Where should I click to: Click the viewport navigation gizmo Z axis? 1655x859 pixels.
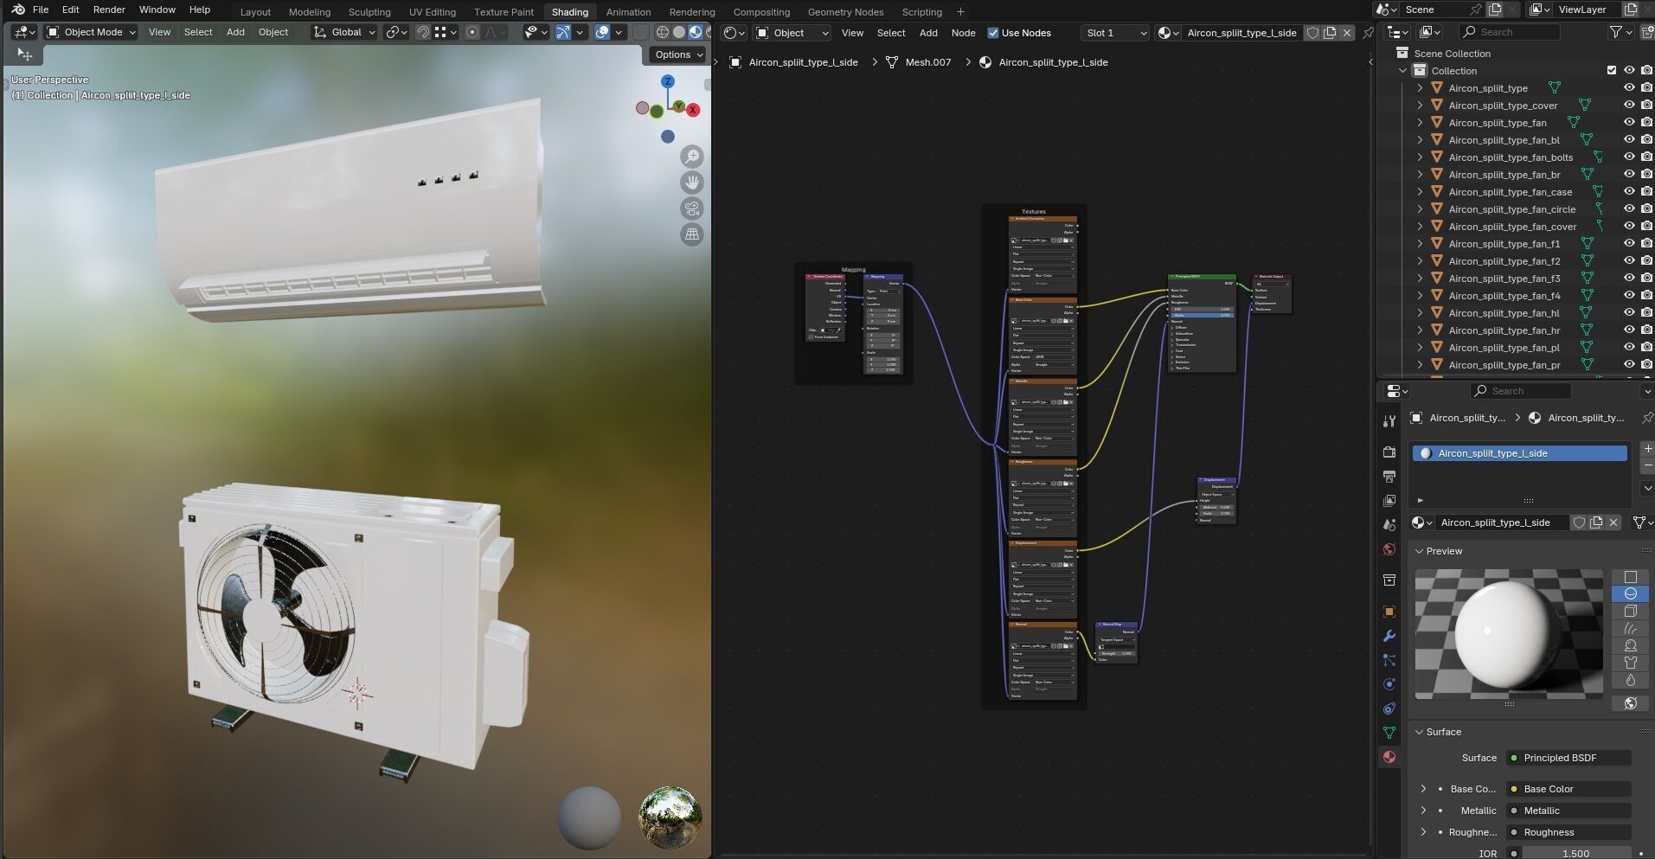coord(668,81)
